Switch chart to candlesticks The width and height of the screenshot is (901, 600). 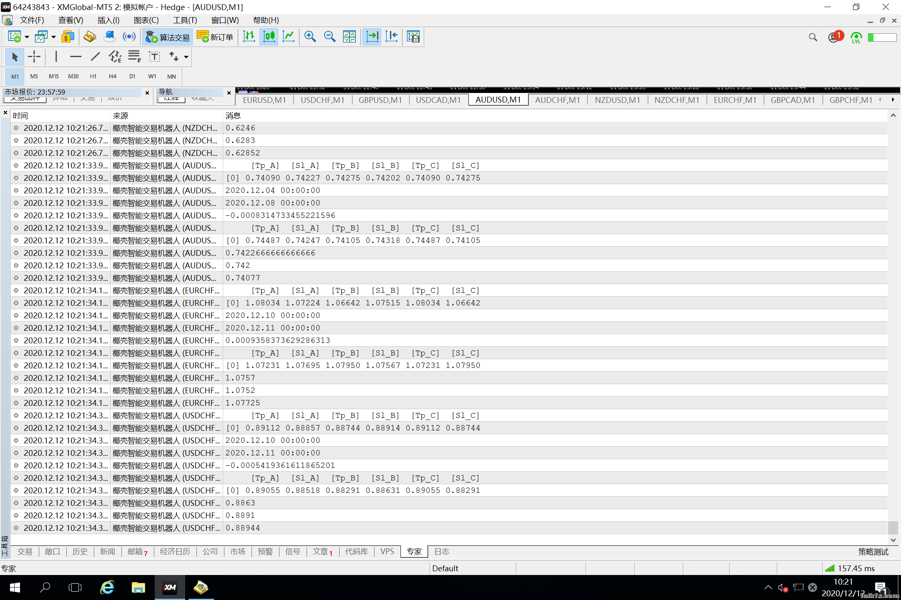(269, 37)
